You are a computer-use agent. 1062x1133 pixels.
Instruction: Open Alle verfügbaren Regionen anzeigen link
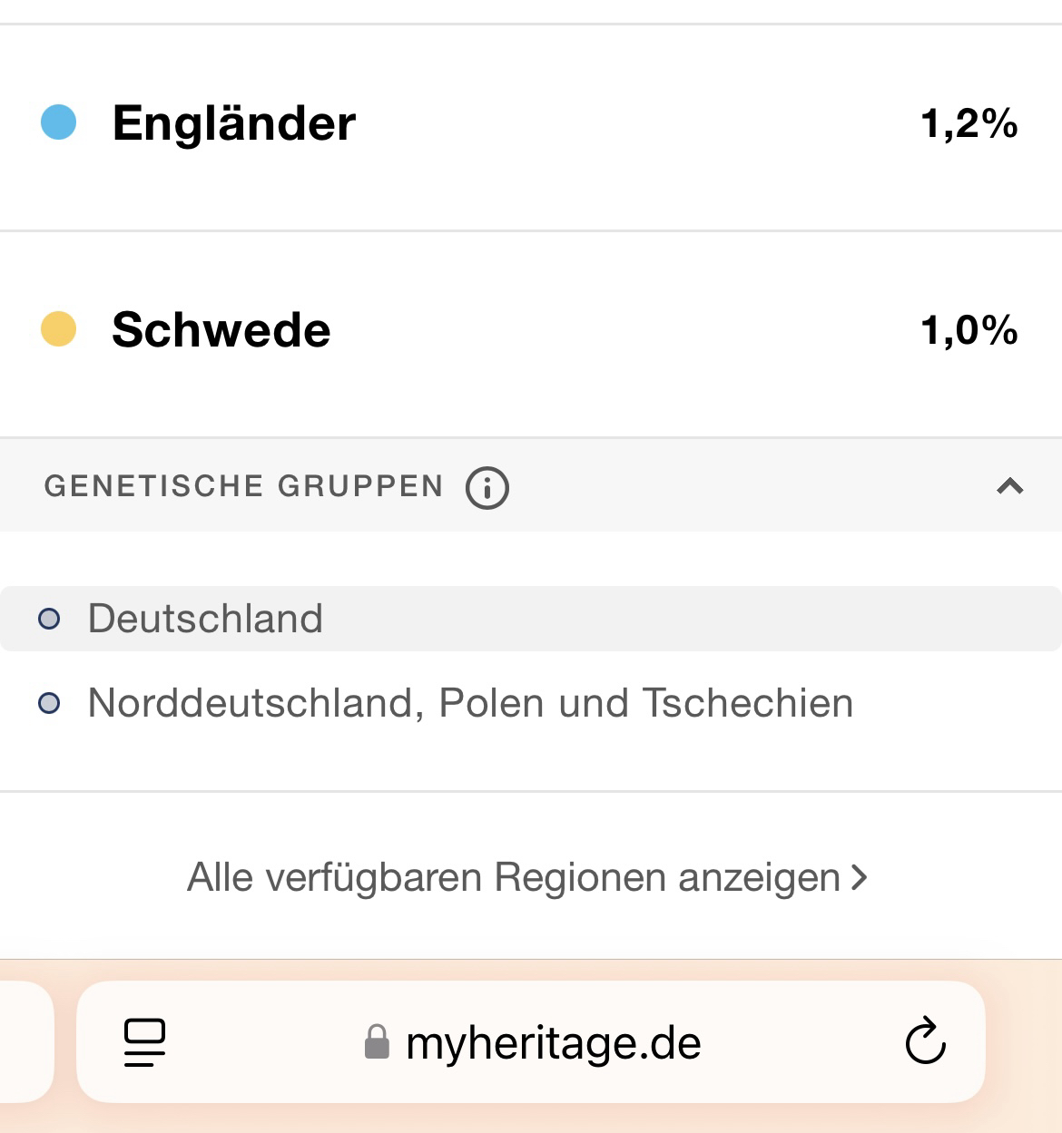point(514,877)
